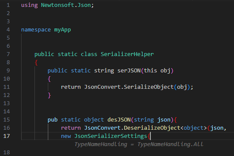Click the 'using' keyword on line 1
Screen dimensions: 234x156
29,5
